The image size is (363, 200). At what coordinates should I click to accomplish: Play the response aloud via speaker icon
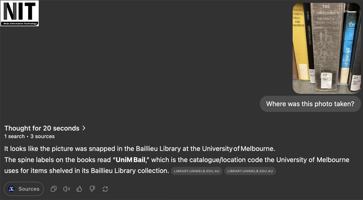[67, 189]
